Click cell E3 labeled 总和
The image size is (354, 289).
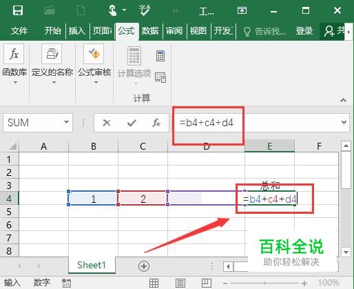click(270, 185)
